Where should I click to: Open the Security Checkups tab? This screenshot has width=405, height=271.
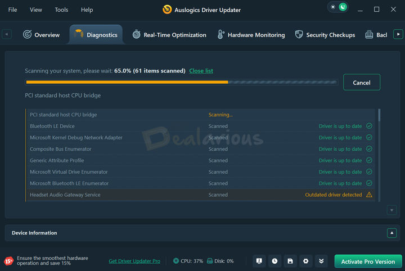325,35
